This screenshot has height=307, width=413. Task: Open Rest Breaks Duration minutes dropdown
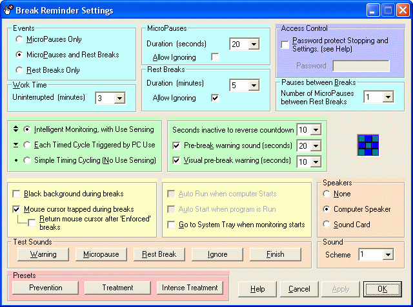tap(254, 86)
